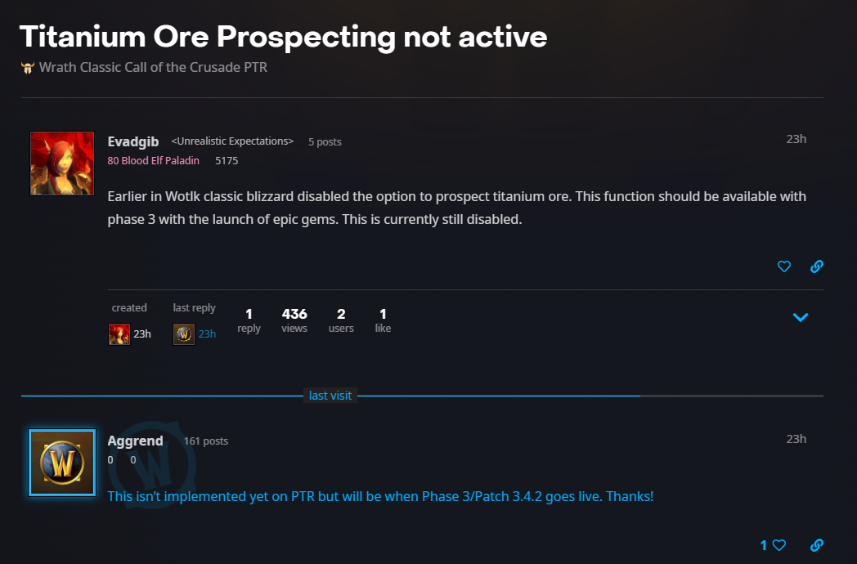857x564 pixels.
Task: Like Evadgib's post with heart icon
Action: pos(783,266)
